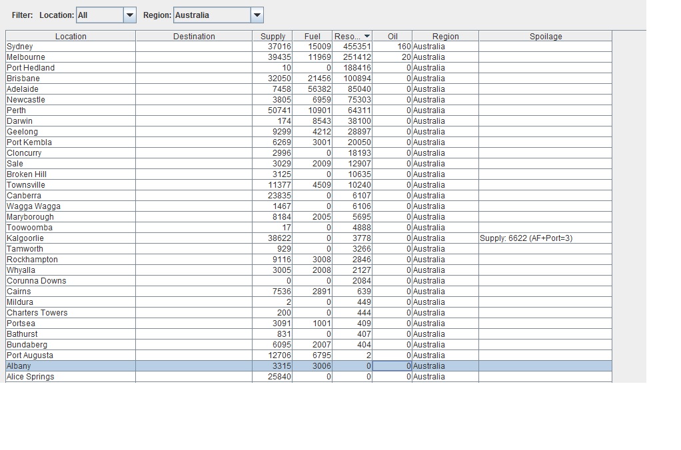Select the Sydney location row
The width and height of the screenshot is (681, 450).
click(309, 47)
